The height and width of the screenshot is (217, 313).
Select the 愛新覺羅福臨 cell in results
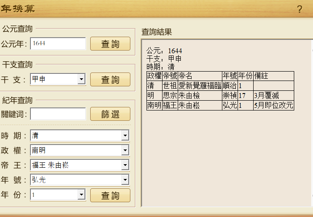tap(200, 86)
